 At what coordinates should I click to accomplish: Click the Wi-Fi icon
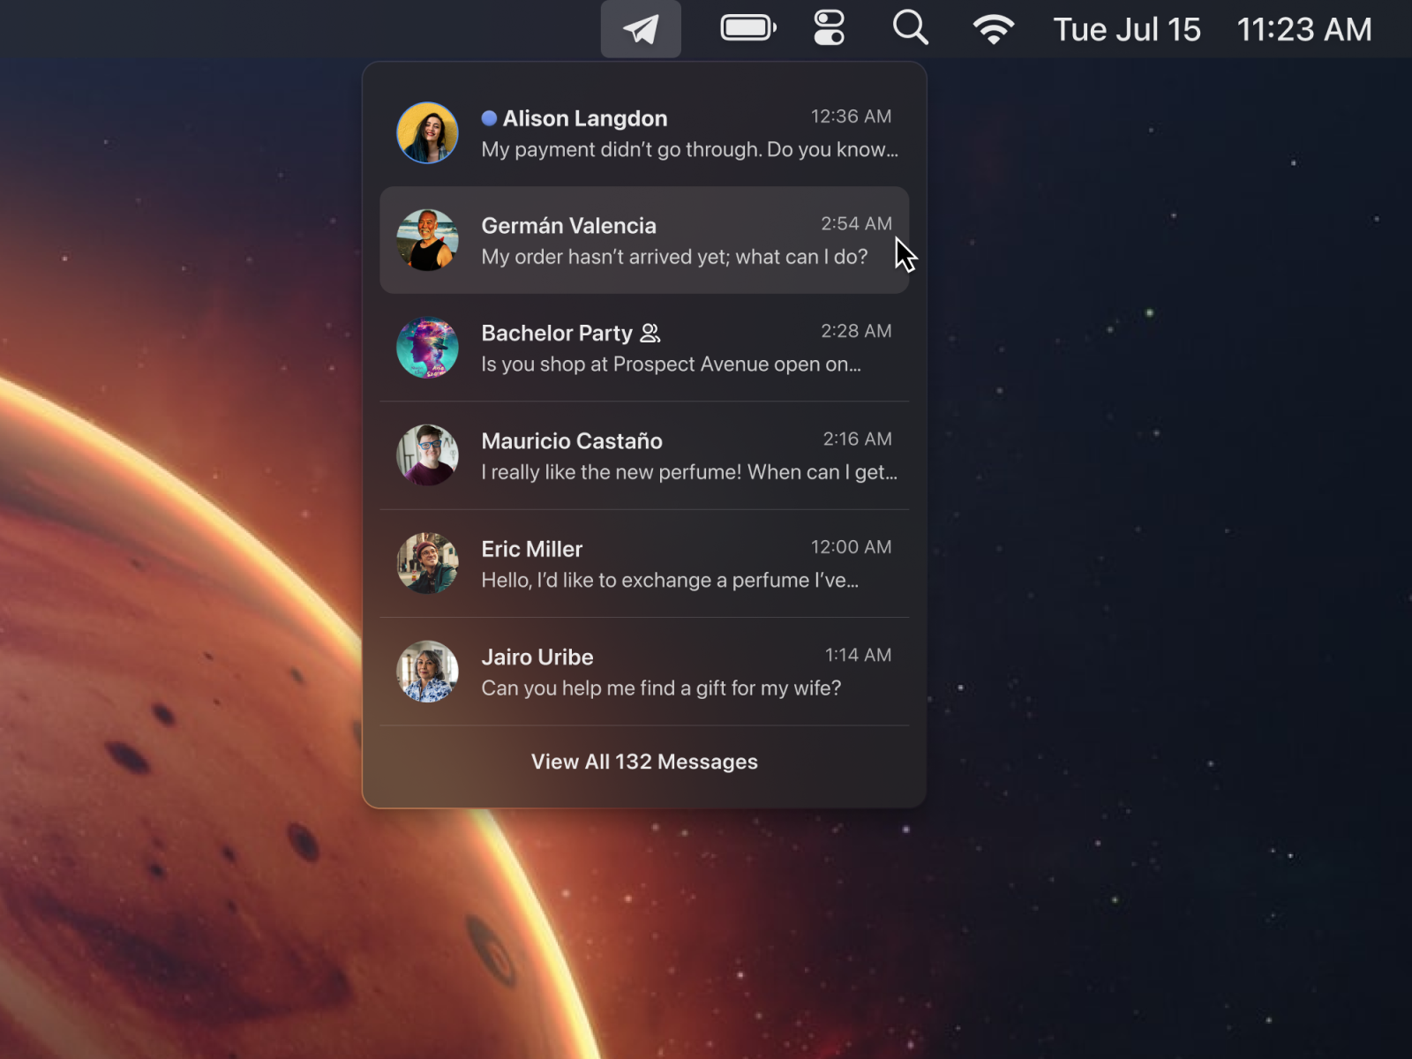pos(994,28)
